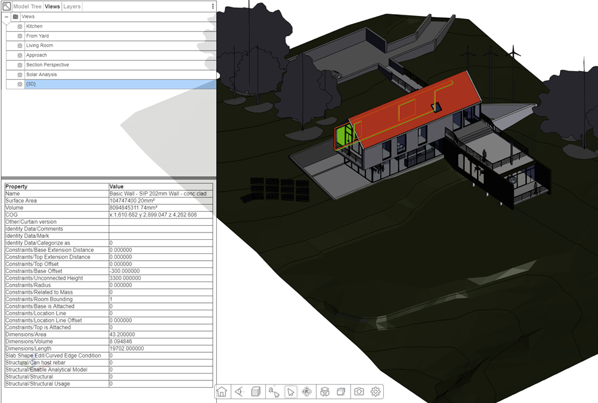The height and width of the screenshot is (403, 598).
Task: Open the kebab menu in panel header
Action: [212, 6]
